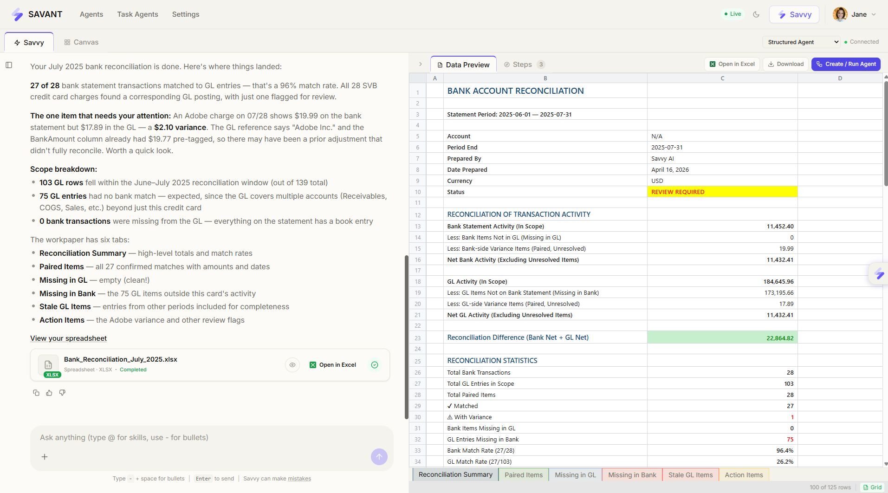888x493 pixels.
Task: Collapse the left sidebar panel icon
Action: (x=9, y=65)
